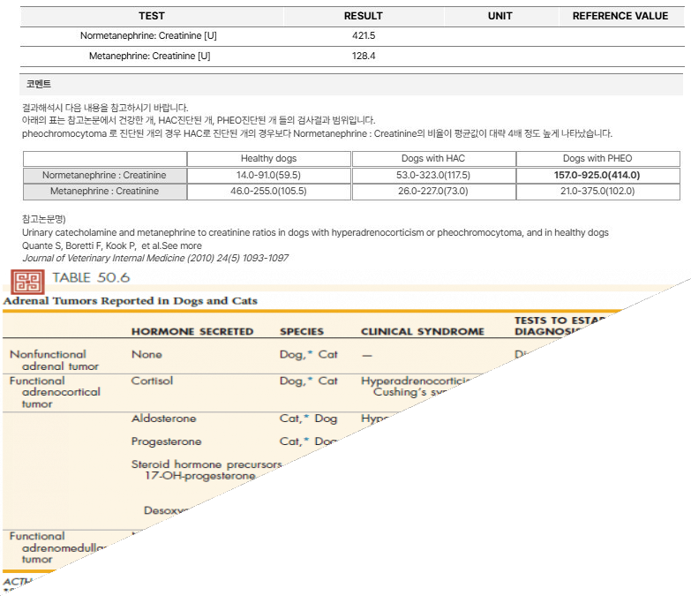Click the red Table 50.6 icon
Image resolution: width=691 pixels, height=596 pixels.
pyautogui.click(x=27, y=282)
